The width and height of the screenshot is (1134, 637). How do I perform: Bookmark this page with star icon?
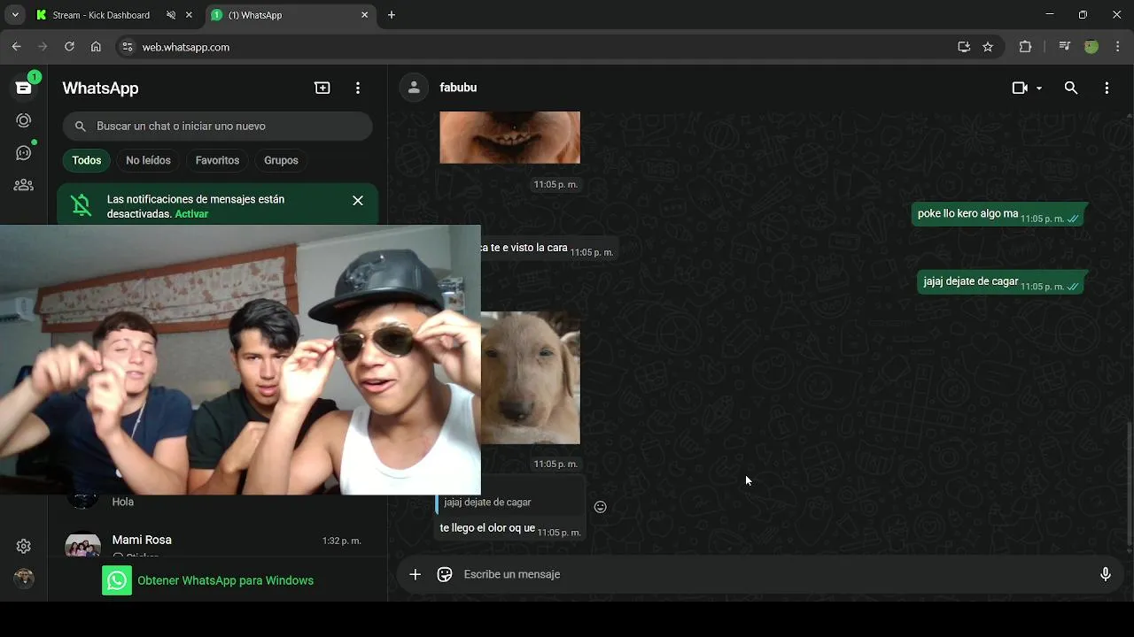pyautogui.click(x=988, y=47)
